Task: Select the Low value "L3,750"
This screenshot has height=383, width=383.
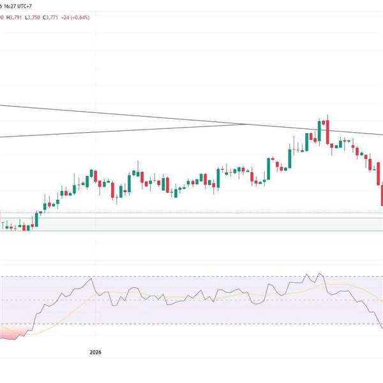Action: [x=33, y=18]
